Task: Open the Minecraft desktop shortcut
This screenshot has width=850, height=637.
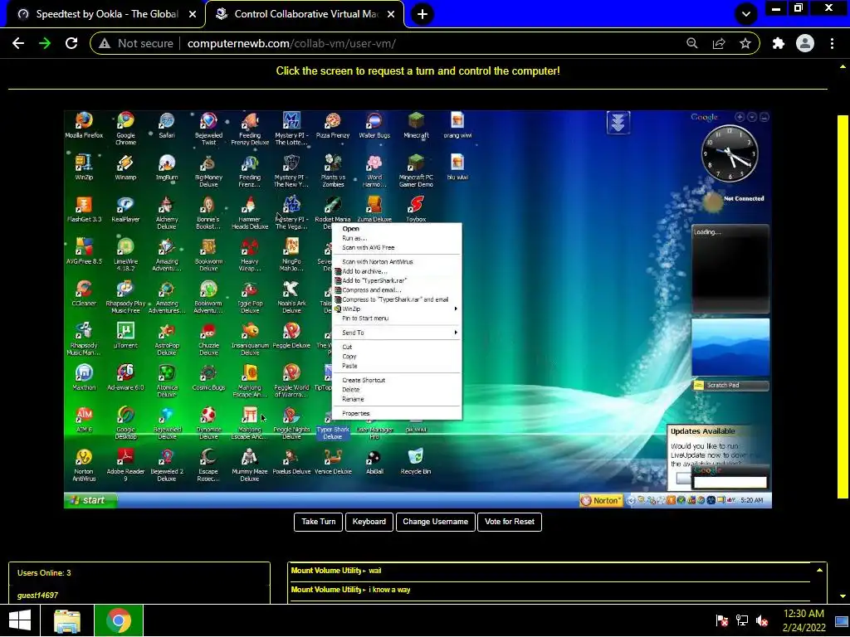Action: (x=417, y=125)
